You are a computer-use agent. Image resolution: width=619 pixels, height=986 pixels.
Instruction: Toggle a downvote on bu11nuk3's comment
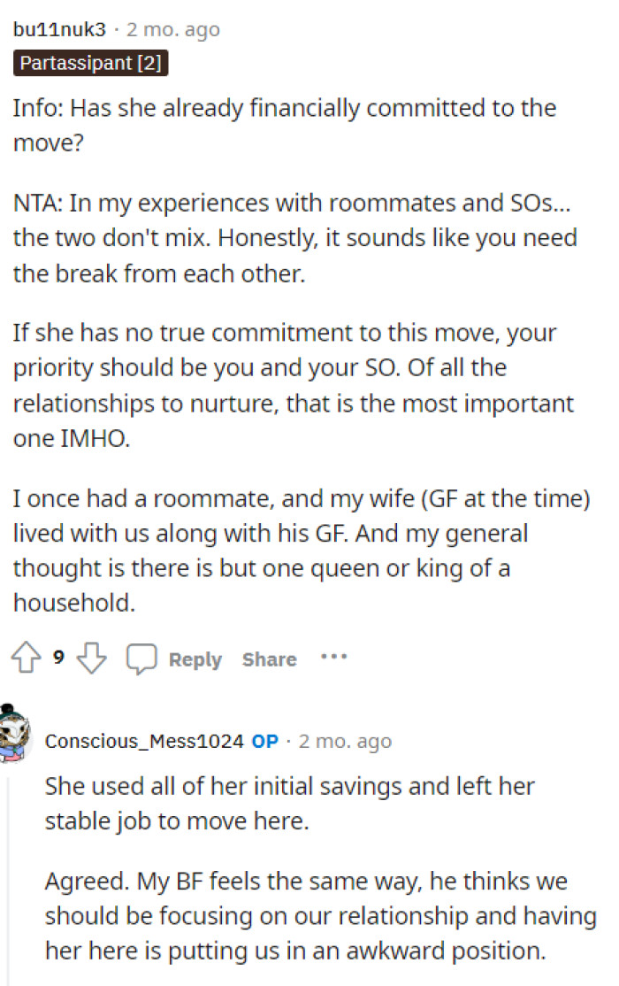pyautogui.click(x=91, y=658)
